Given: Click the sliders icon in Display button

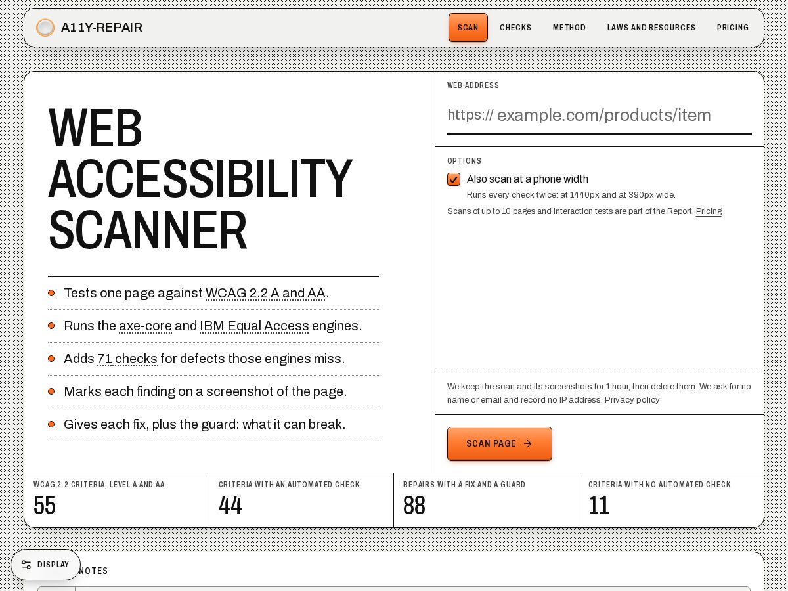Looking at the screenshot, I should click(x=26, y=565).
